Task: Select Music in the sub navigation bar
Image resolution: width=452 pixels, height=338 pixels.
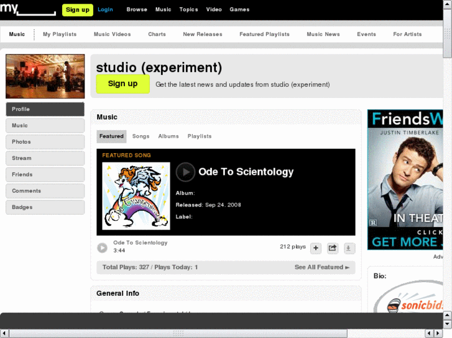Action: 17,34
